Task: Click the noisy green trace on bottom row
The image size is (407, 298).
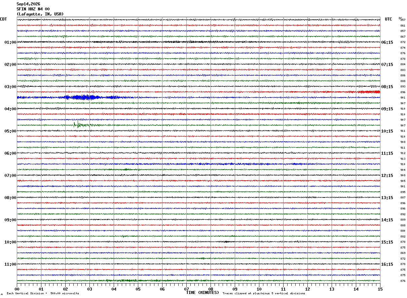Action: click(198, 281)
